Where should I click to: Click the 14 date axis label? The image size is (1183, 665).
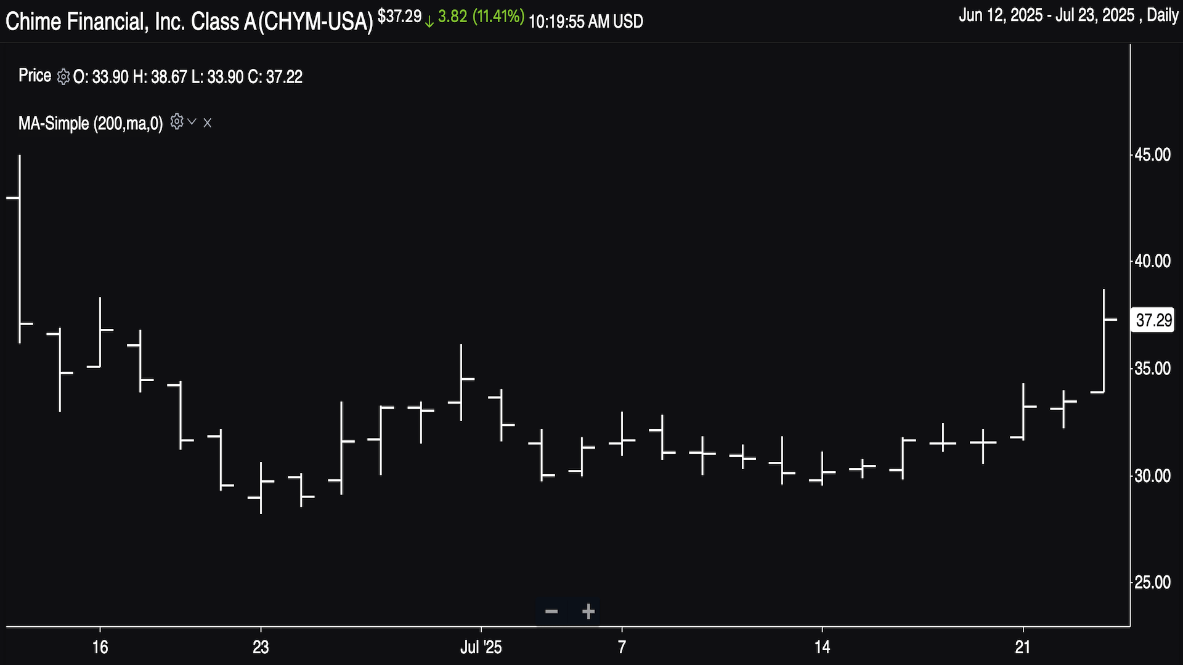822,647
